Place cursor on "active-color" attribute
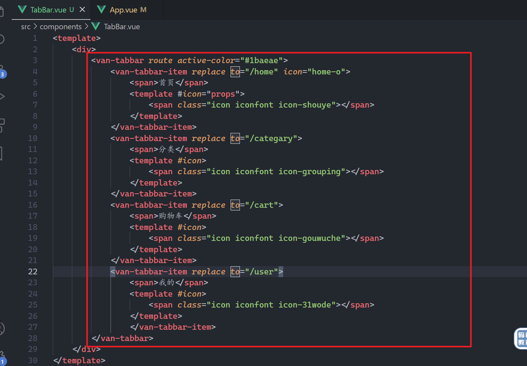The width and height of the screenshot is (527, 366). pos(206,60)
